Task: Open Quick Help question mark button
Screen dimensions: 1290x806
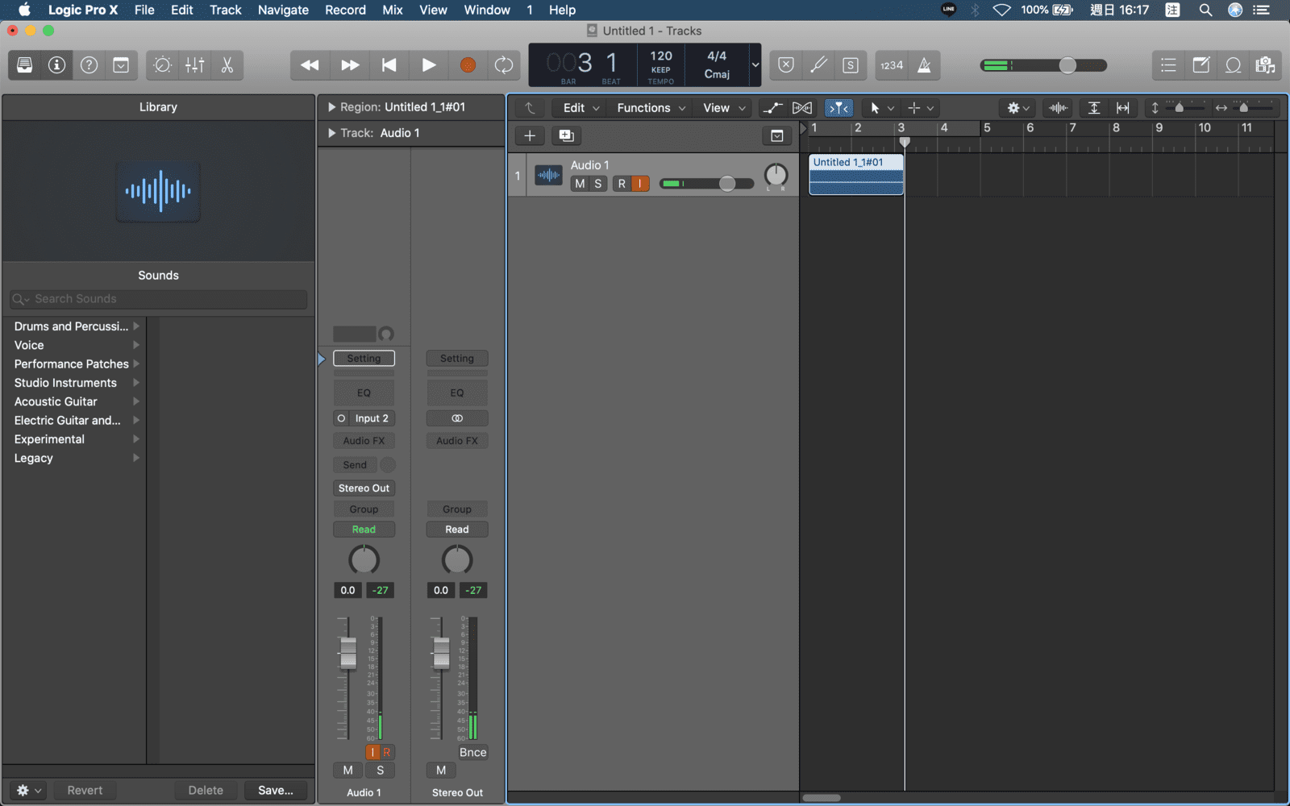Action: 89,65
